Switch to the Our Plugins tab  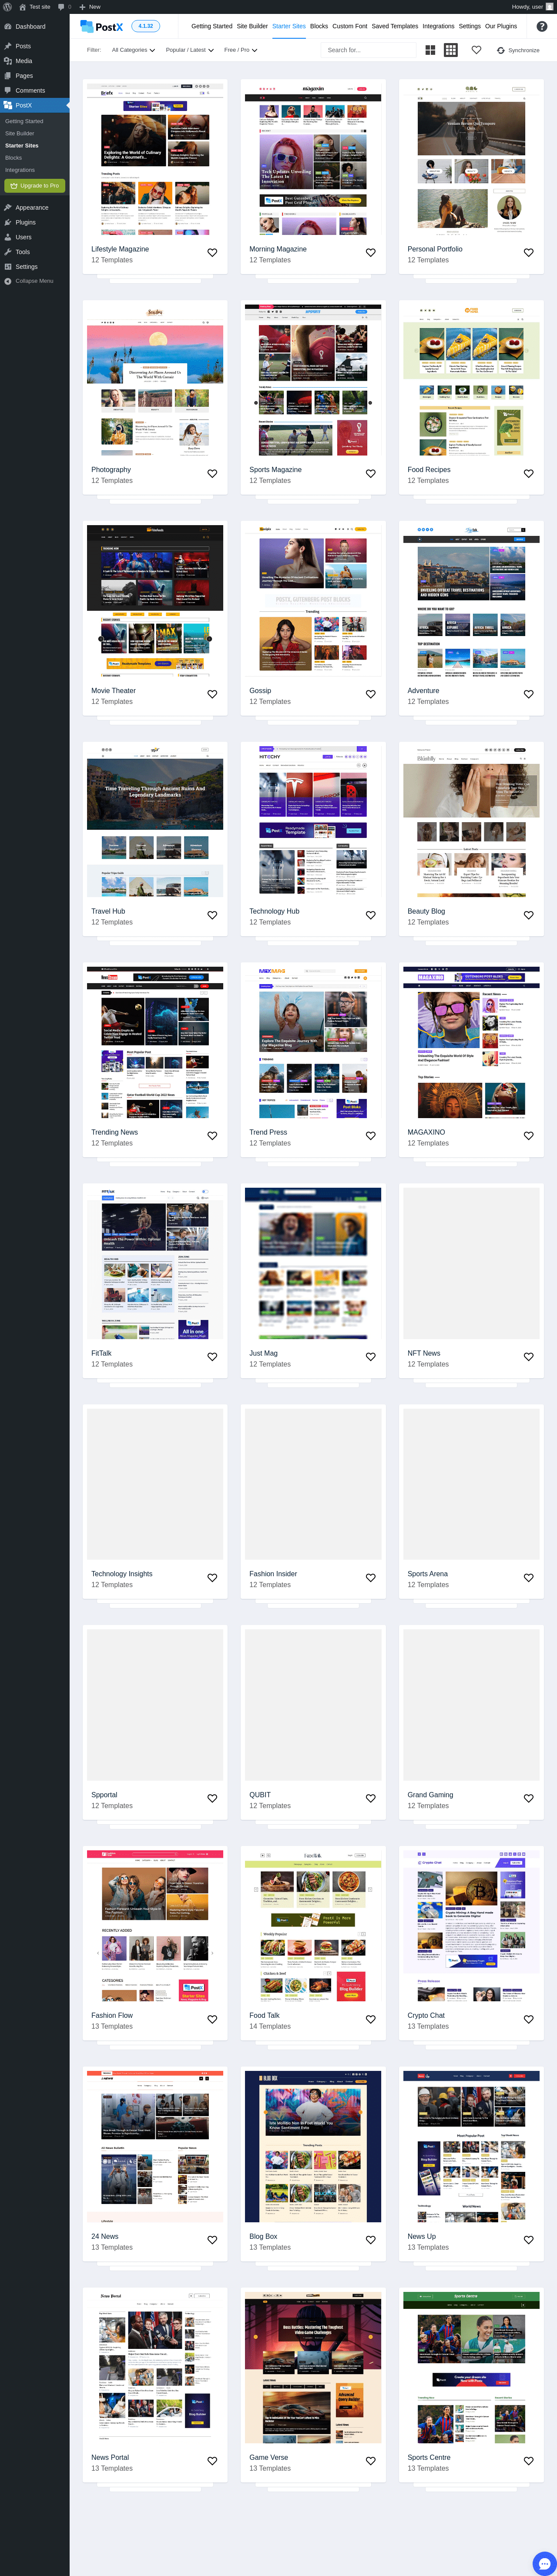pyautogui.click(x=501, y=26)
